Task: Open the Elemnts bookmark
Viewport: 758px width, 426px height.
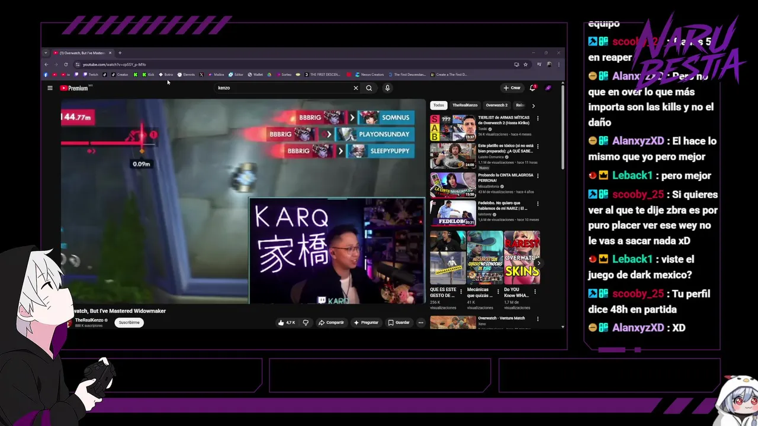Action: 186,75
